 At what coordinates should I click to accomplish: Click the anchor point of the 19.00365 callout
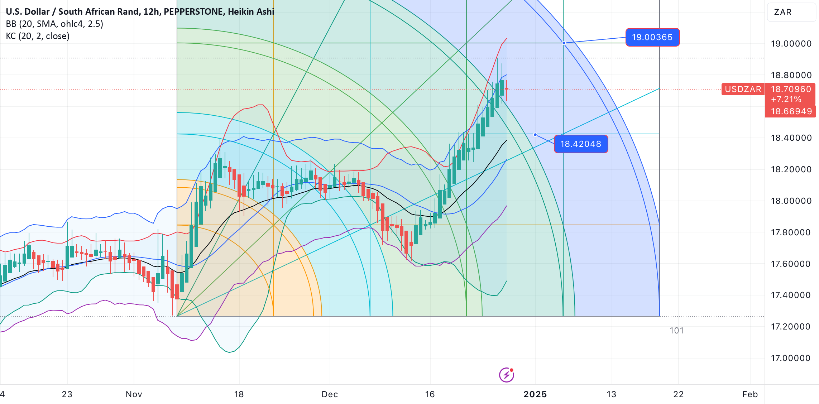pos(564,43)
